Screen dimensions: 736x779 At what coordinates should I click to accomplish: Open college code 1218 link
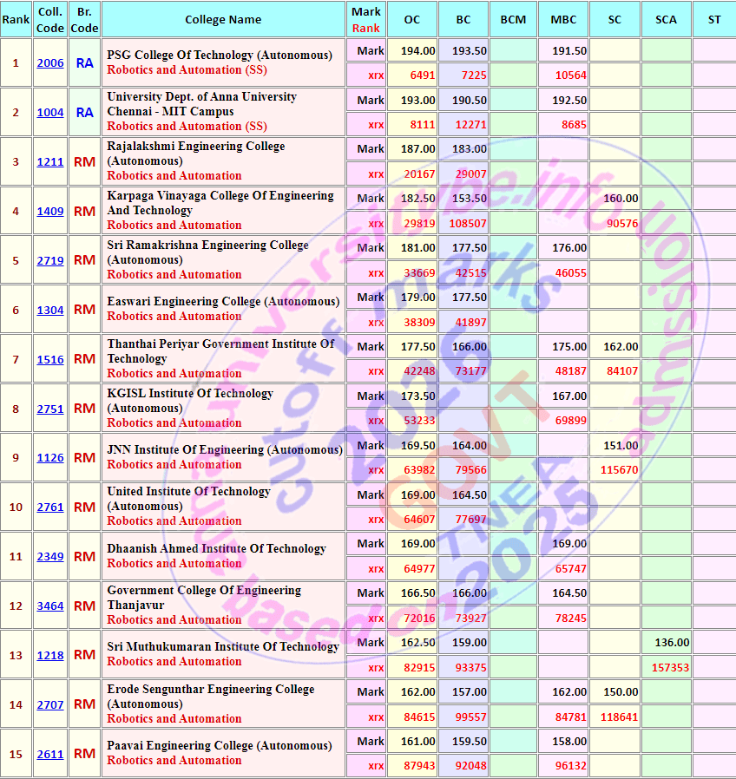tap(50, 655)
